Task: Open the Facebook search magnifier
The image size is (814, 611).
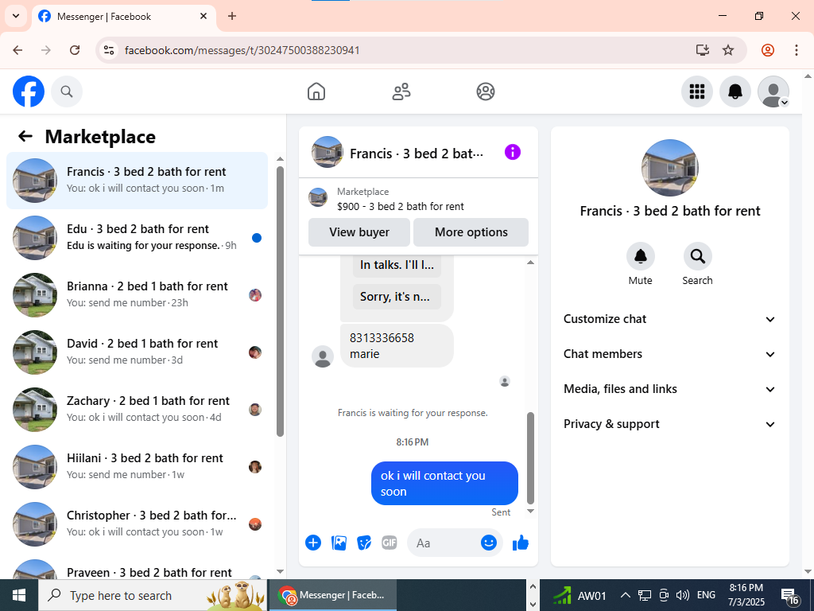Action: click(x=67, y=91)
